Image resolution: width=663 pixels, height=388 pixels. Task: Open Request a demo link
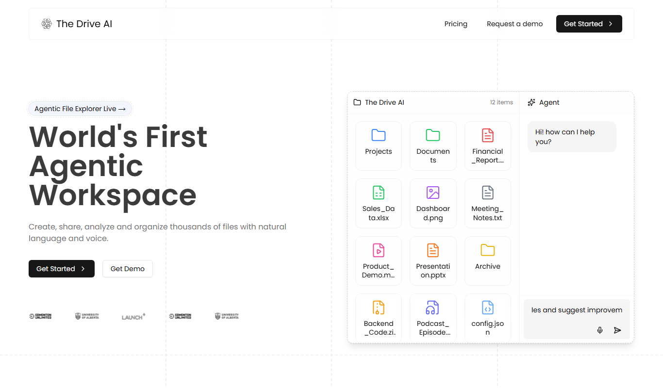pos(514,24)
